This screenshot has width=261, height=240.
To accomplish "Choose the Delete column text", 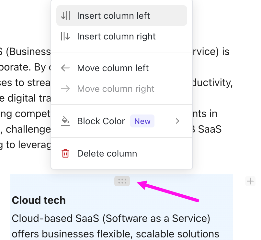I will tap(107, 153).
